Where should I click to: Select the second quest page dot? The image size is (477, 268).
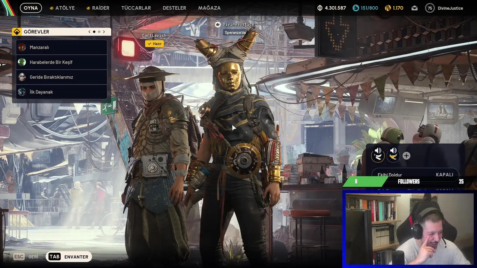(x=99, y=32)
